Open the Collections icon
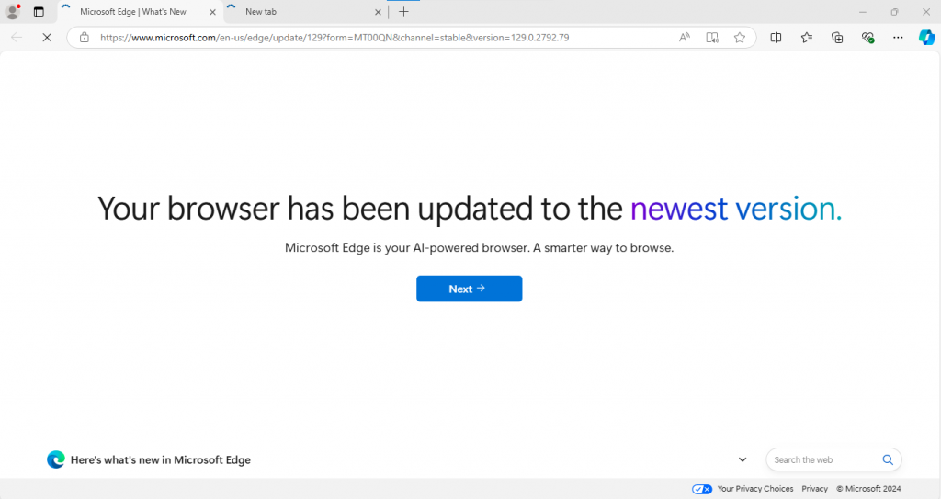The width and height of the screenshot is (941, 499). coord(837,38)
